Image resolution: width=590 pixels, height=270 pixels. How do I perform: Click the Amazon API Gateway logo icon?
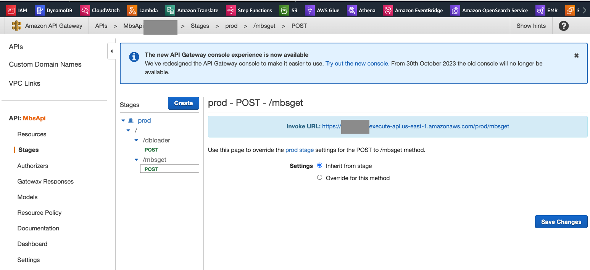coord(16,26)
